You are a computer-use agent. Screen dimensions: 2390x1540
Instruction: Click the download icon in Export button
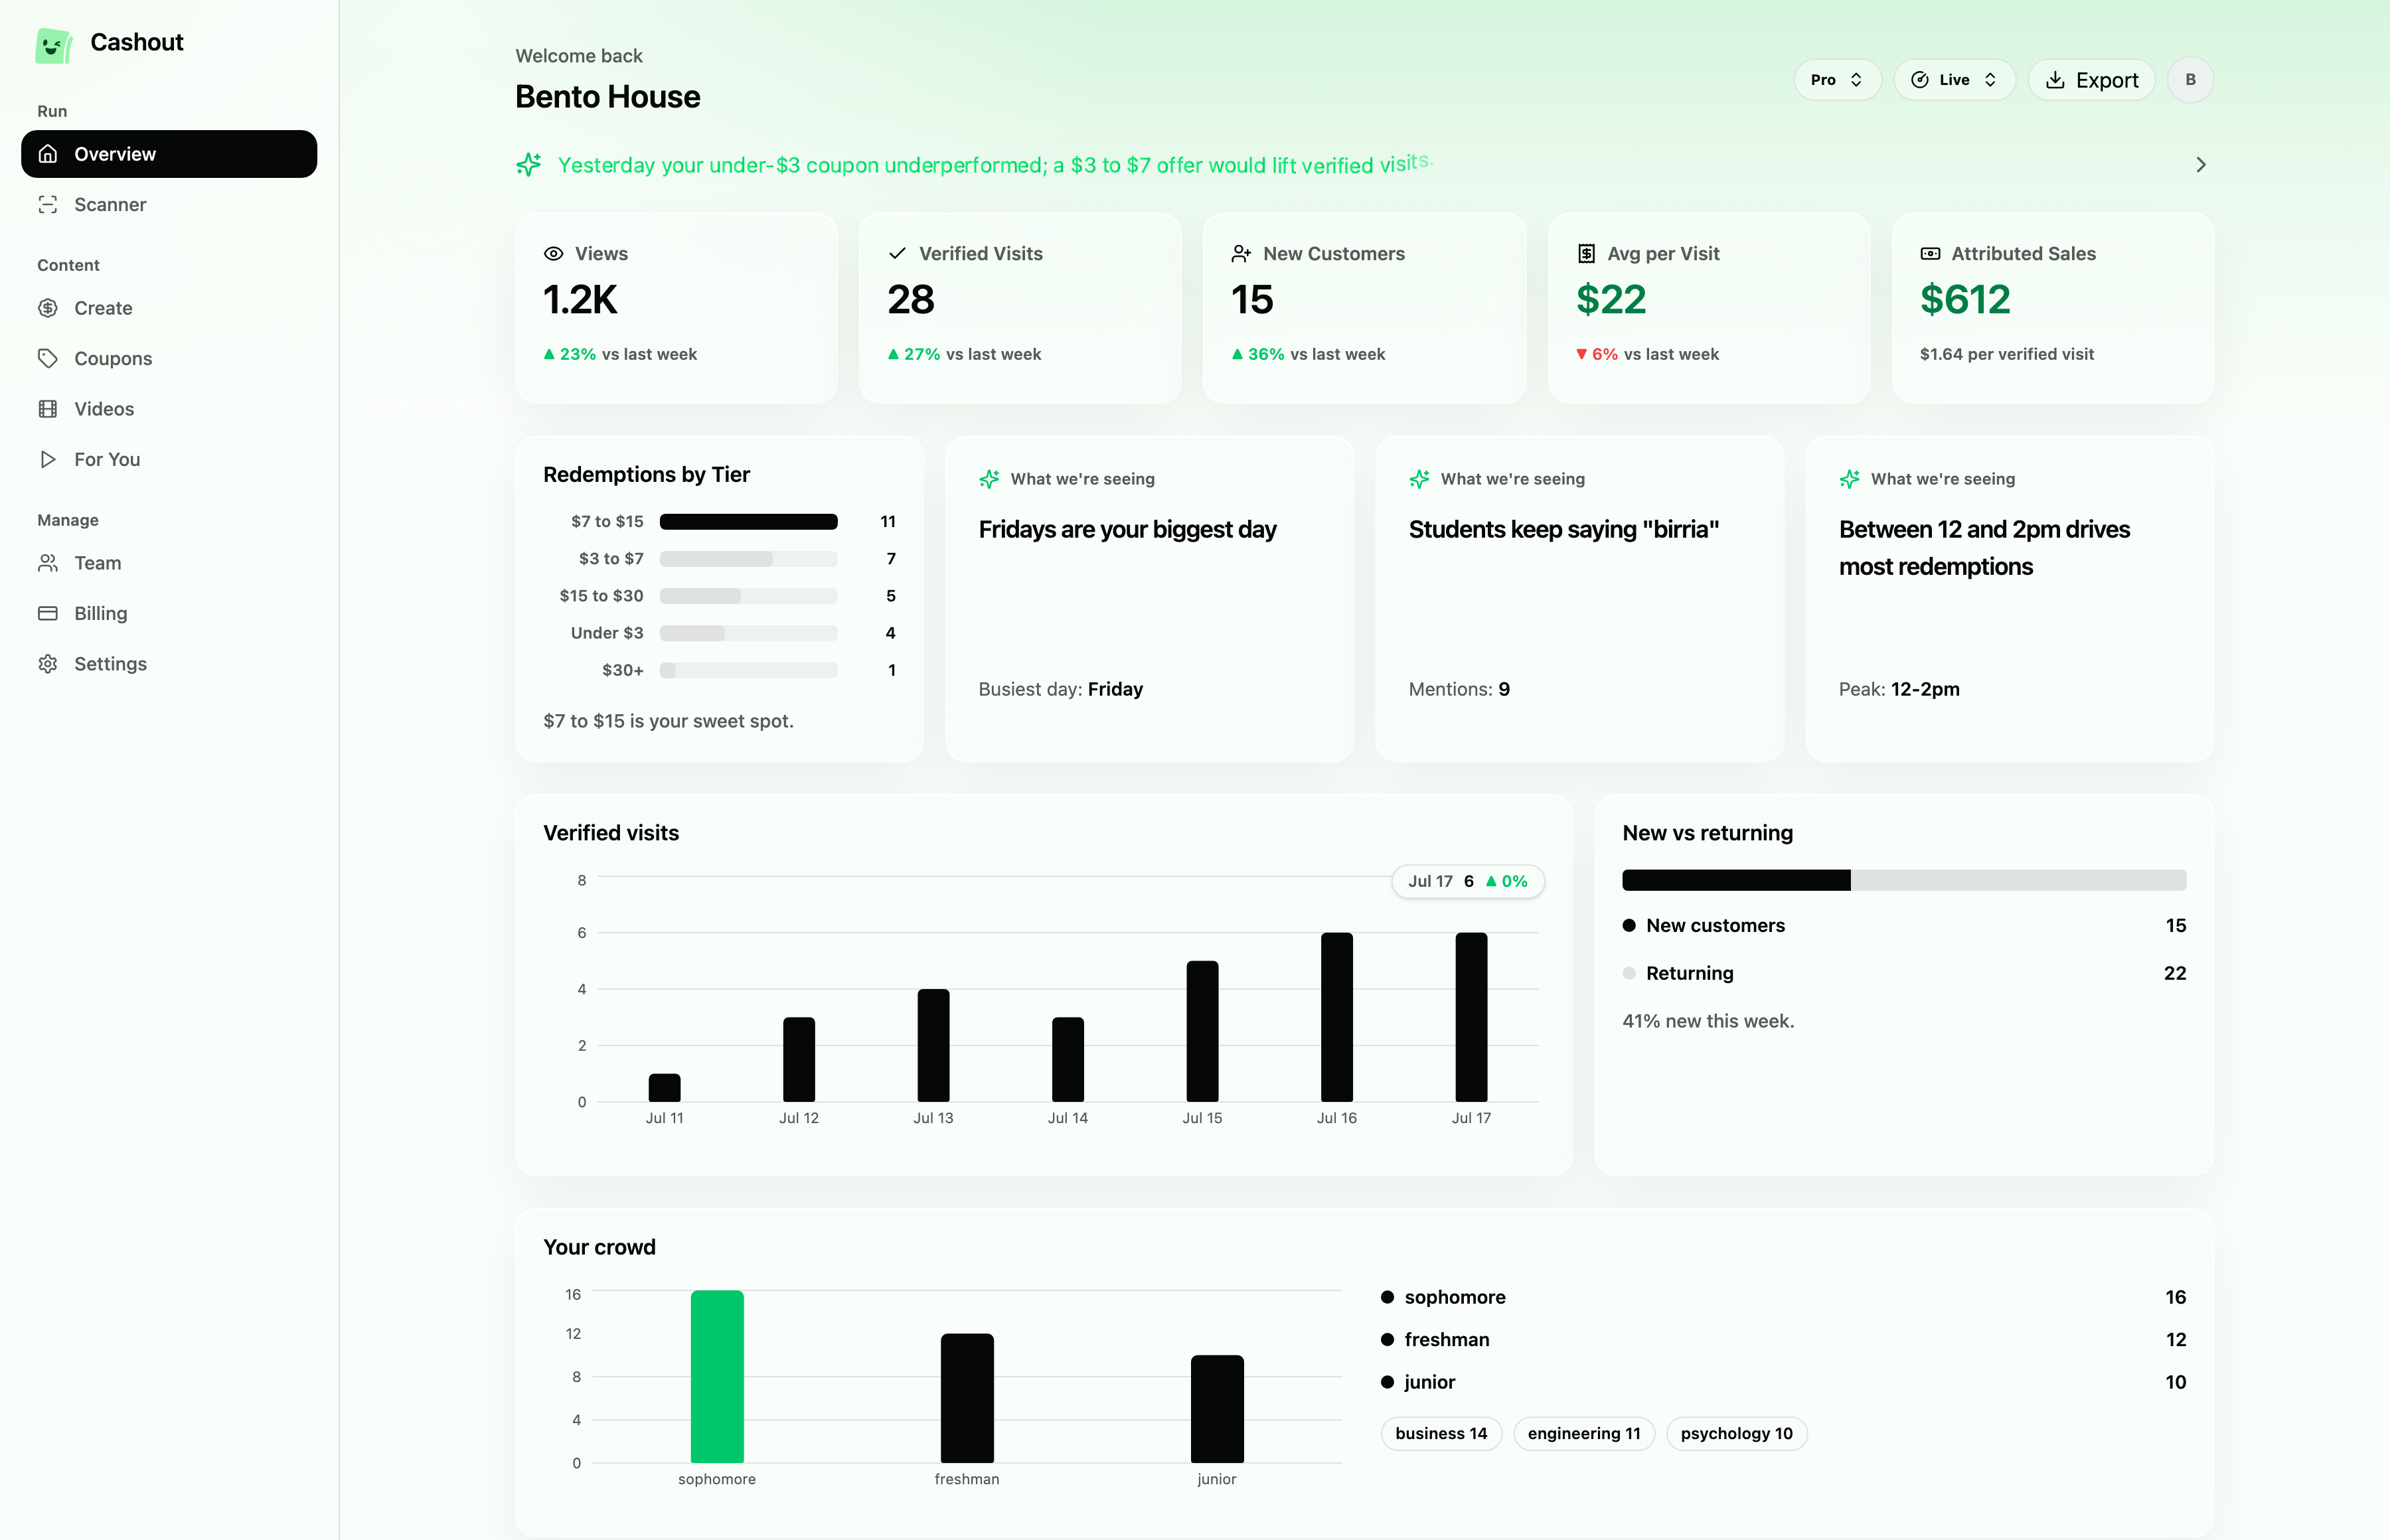2055,80
